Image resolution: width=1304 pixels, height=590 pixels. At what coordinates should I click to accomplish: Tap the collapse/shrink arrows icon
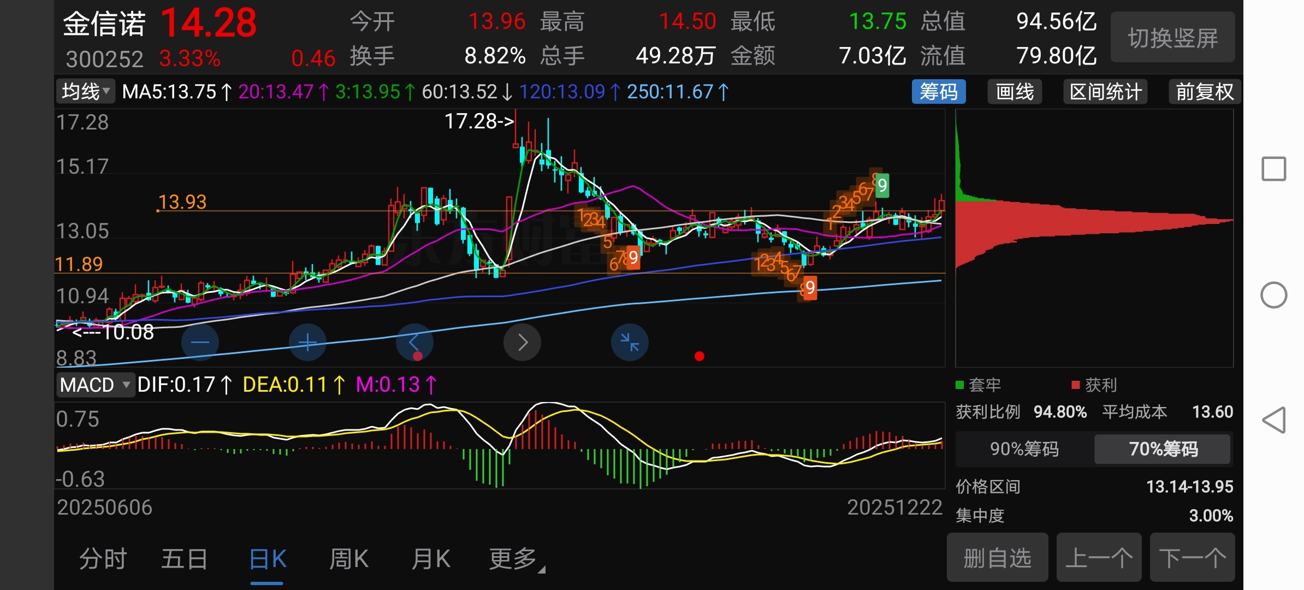coord(630,343)
